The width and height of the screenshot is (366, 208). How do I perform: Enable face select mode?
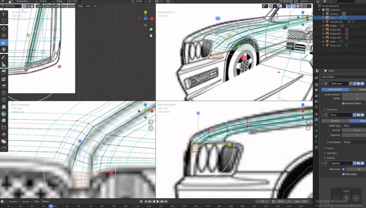tap(32, 6)
